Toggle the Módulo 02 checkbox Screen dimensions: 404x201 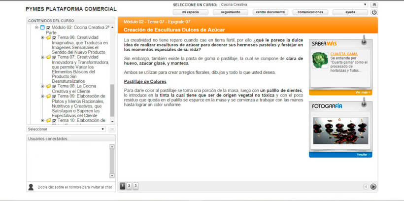point(48,28)
